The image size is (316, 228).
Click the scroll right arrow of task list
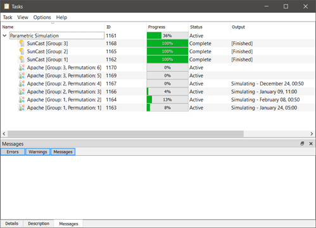(x=312, y=134)
